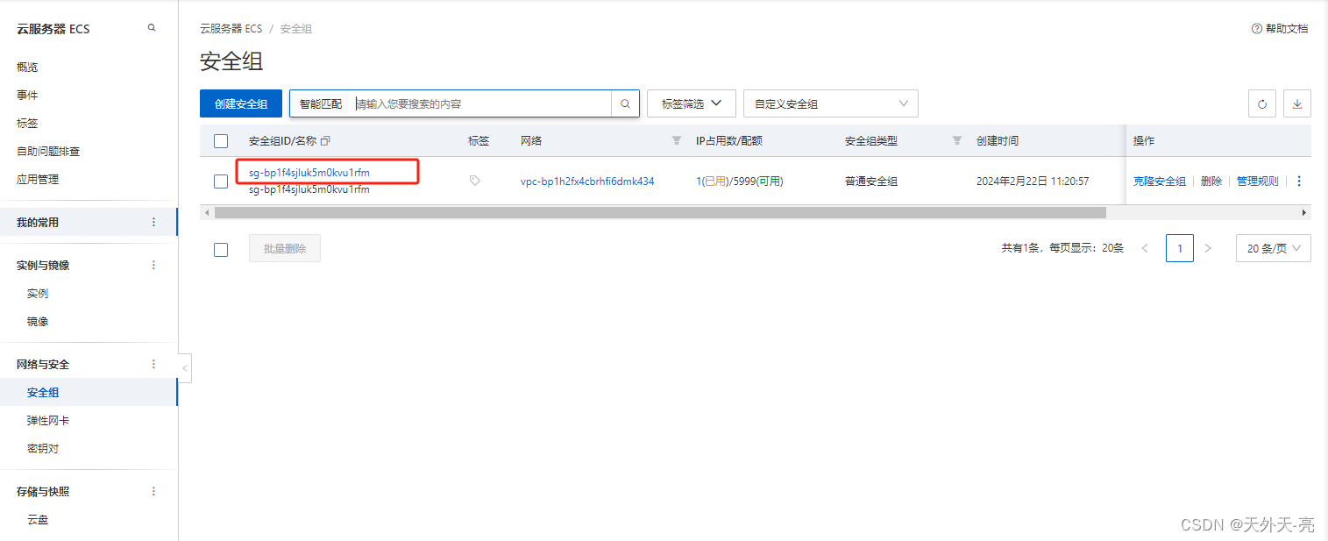Click the horizontal table scrollbar thumb
The width and height of the screenshot is (1328, 541).
click(660, 212)
